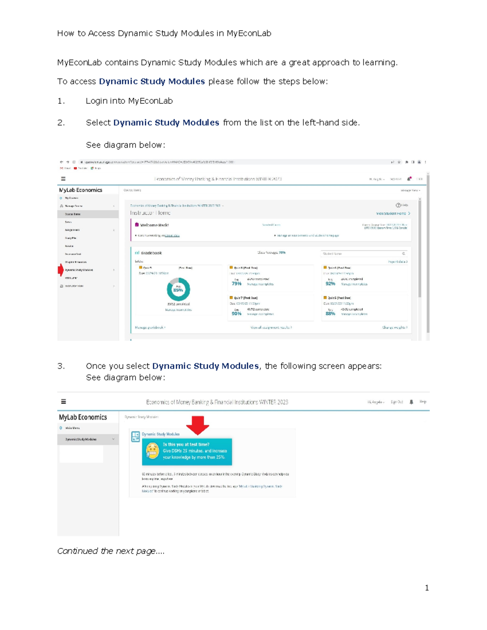Click Change weights link

pyautogui.click(x=395, y=327)
